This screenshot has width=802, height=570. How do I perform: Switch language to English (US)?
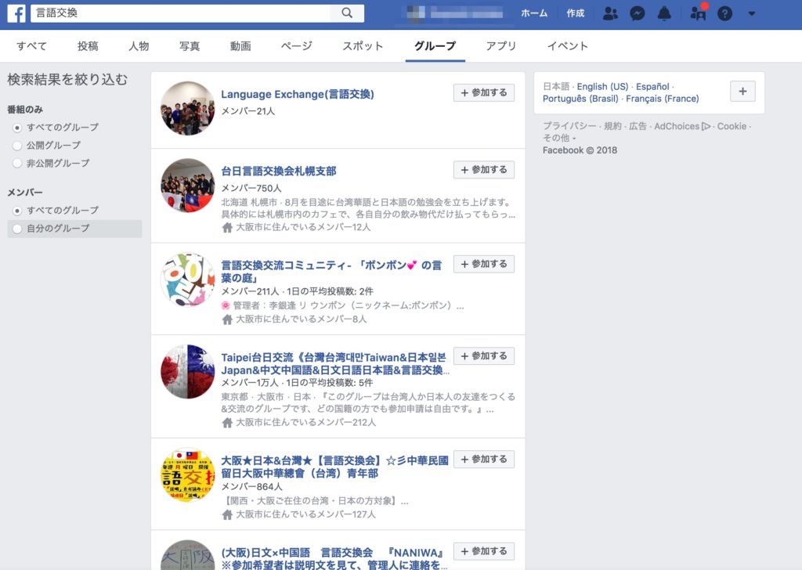[x=602, y=87]
